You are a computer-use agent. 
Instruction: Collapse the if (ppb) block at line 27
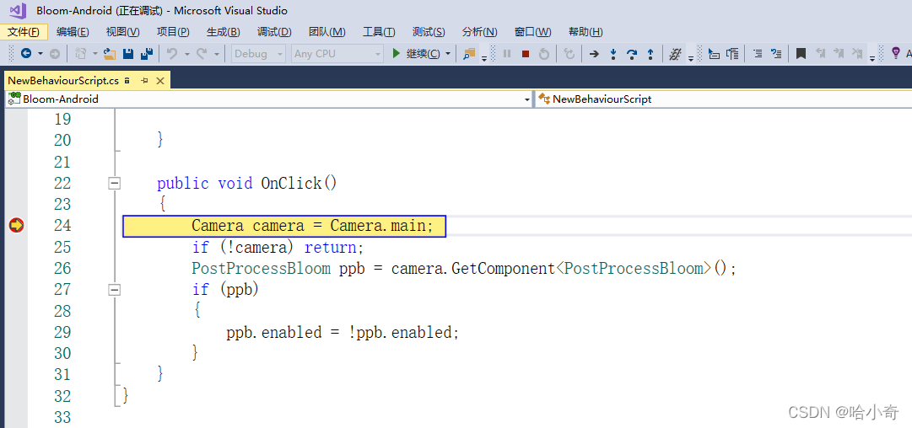pyautogui.click(x=115, y=289)
